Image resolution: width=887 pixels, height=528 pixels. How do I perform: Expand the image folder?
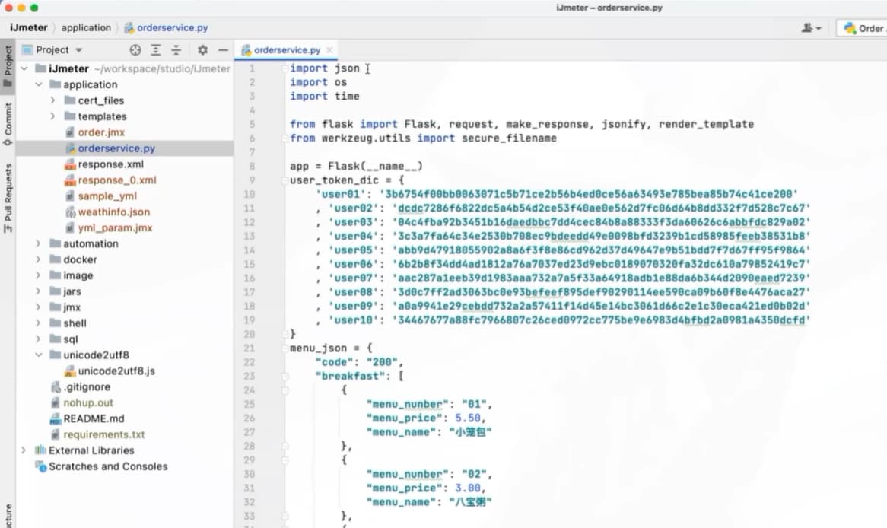point(39,275)
